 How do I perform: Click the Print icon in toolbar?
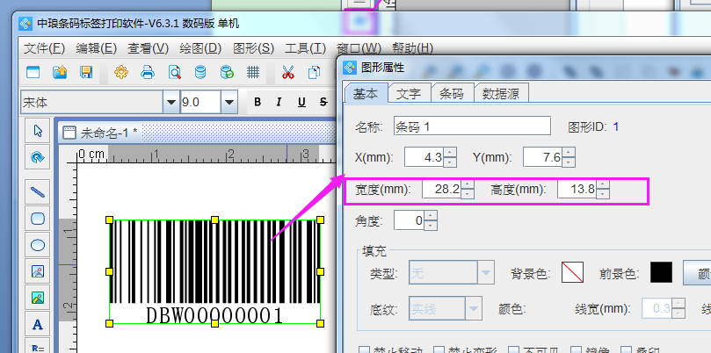coord(148,72)
